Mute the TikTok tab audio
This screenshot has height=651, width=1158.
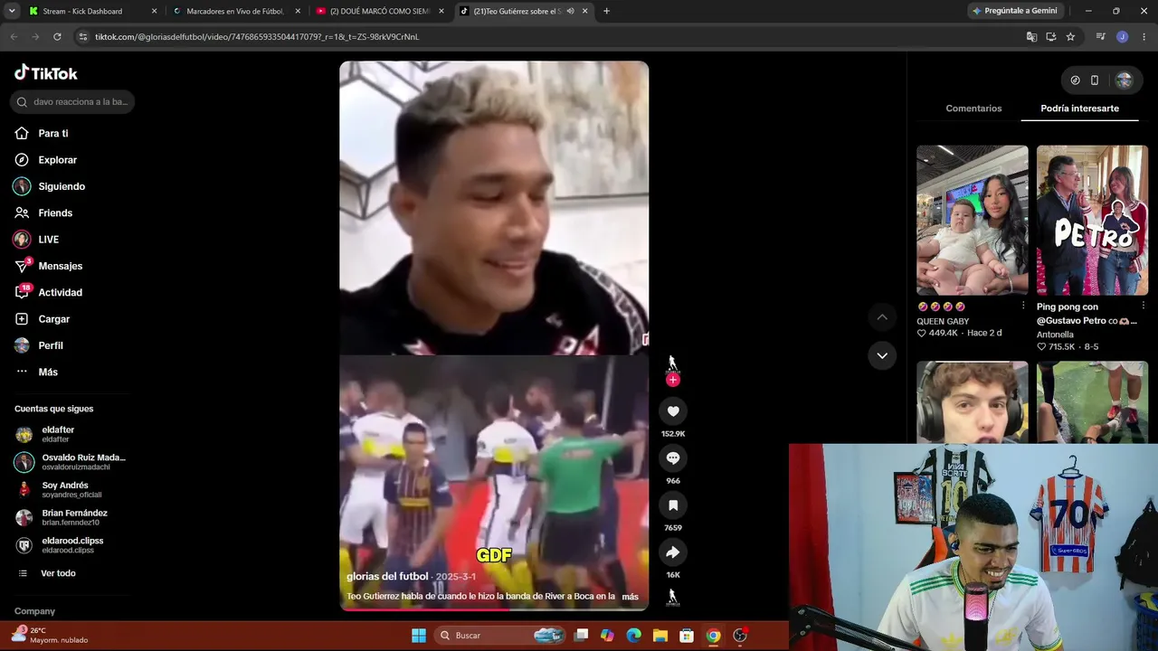(570, 11)
